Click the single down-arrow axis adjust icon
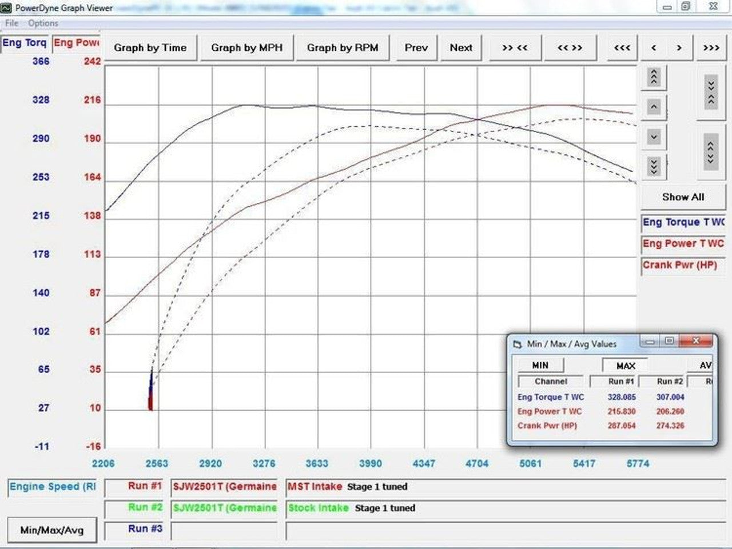The height and width of the screenshot is (549, 732). pyautogui.click(x=653, y=136)
